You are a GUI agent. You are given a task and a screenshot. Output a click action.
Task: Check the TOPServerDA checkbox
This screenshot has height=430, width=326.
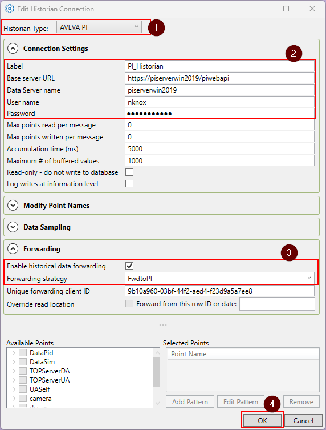pyautogui.click(x=23, y=371)
